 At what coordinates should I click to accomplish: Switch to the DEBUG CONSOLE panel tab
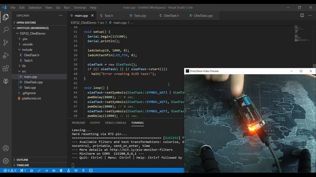point(116,122)
